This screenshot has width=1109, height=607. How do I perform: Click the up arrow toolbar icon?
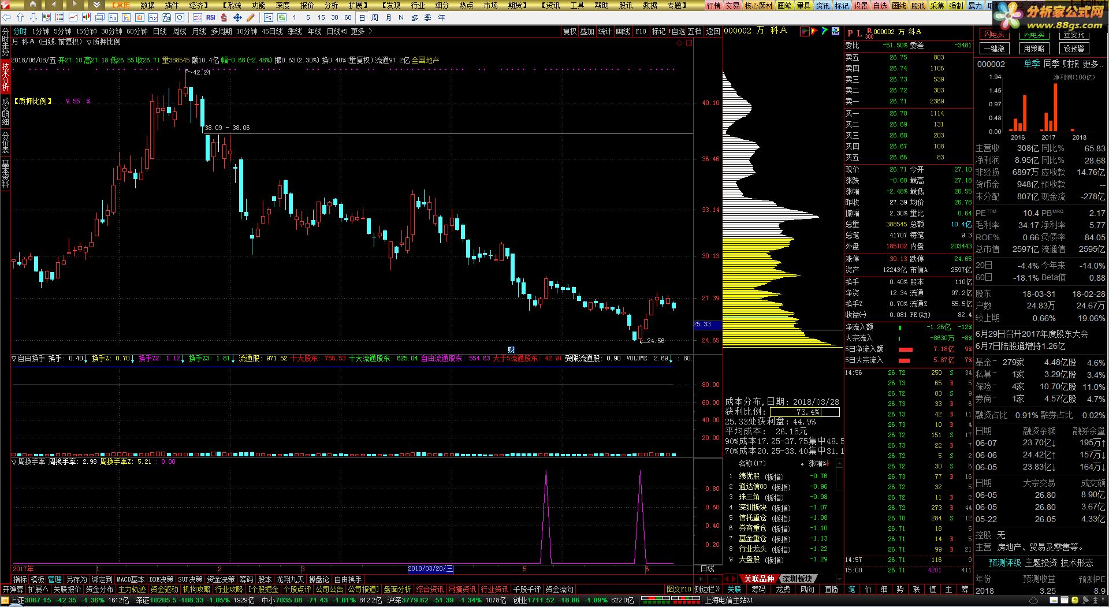pos(20,17)
